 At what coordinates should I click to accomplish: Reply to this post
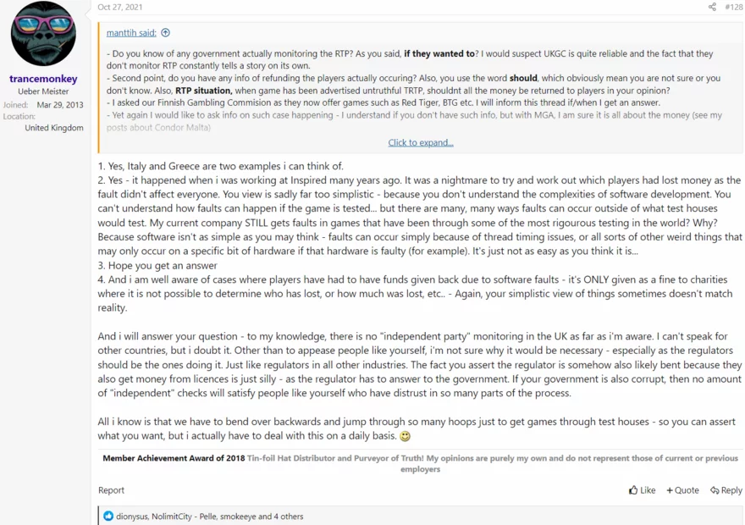point(726,490)
